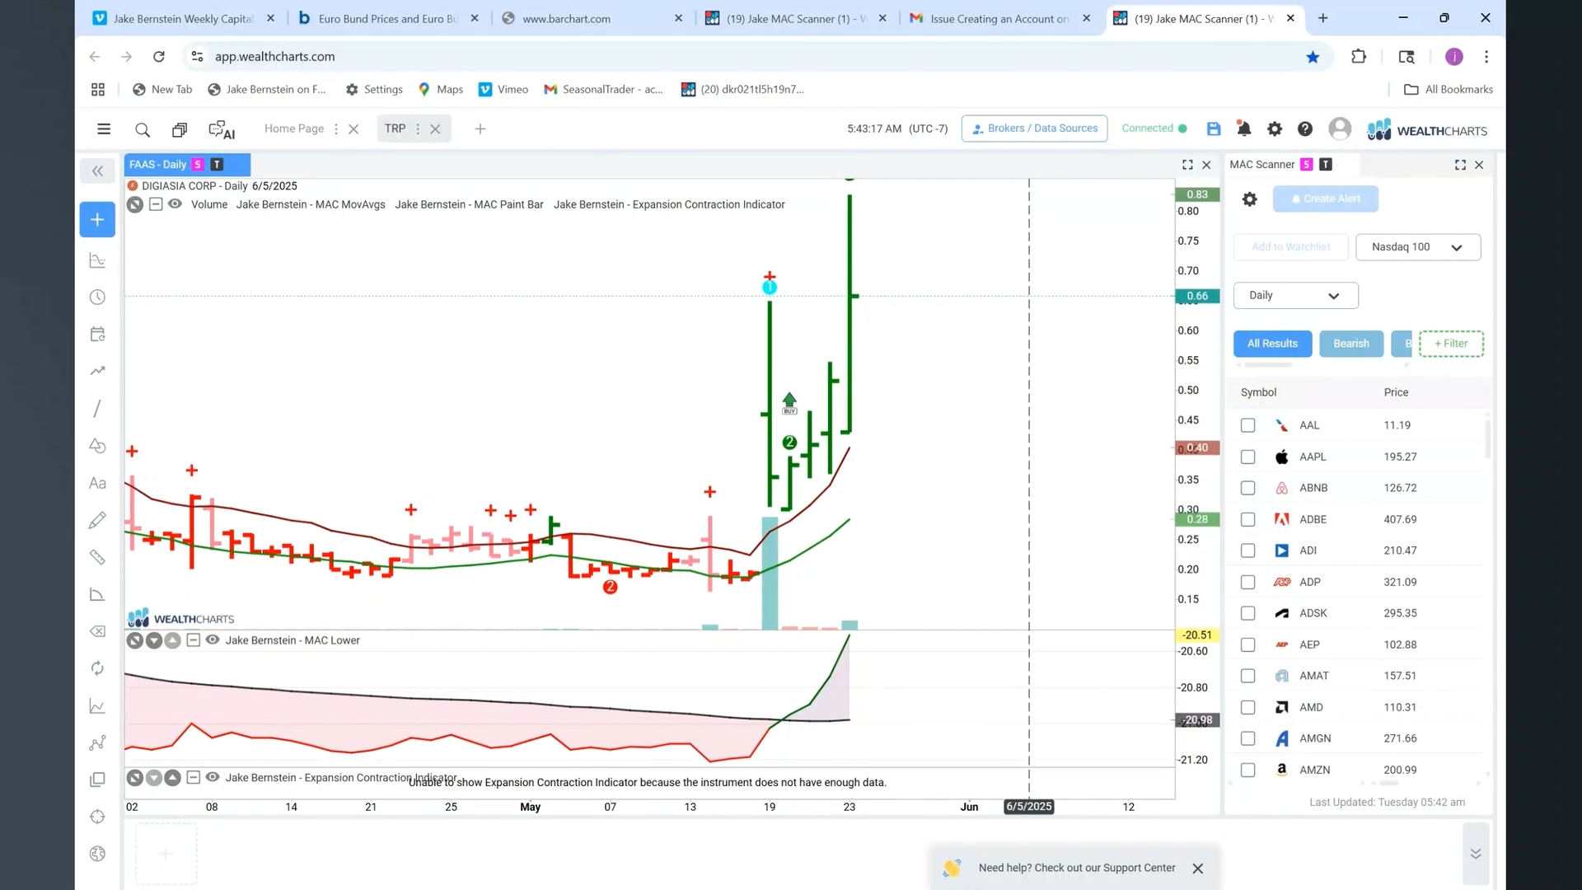Open the hamburger main menu
This screenshot has height=890, width=1582.
tap(104, 129)
